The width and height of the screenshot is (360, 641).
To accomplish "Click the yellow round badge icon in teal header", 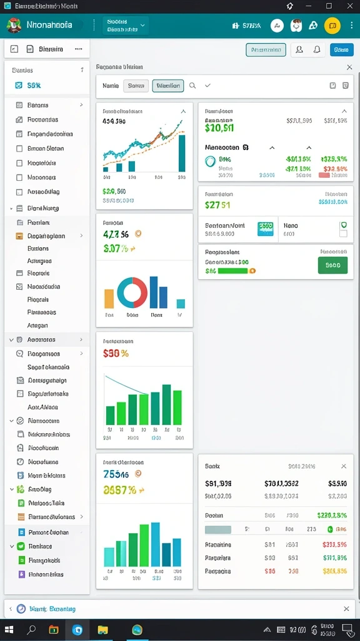I will 332,26.
